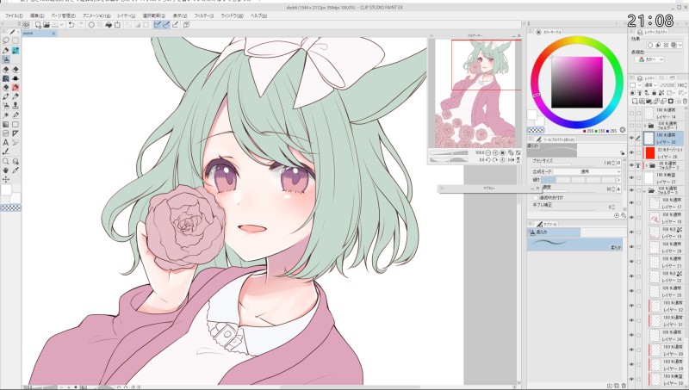Select the red-highlighted fill tool icon
689x390 pixels.
point(16,88)
